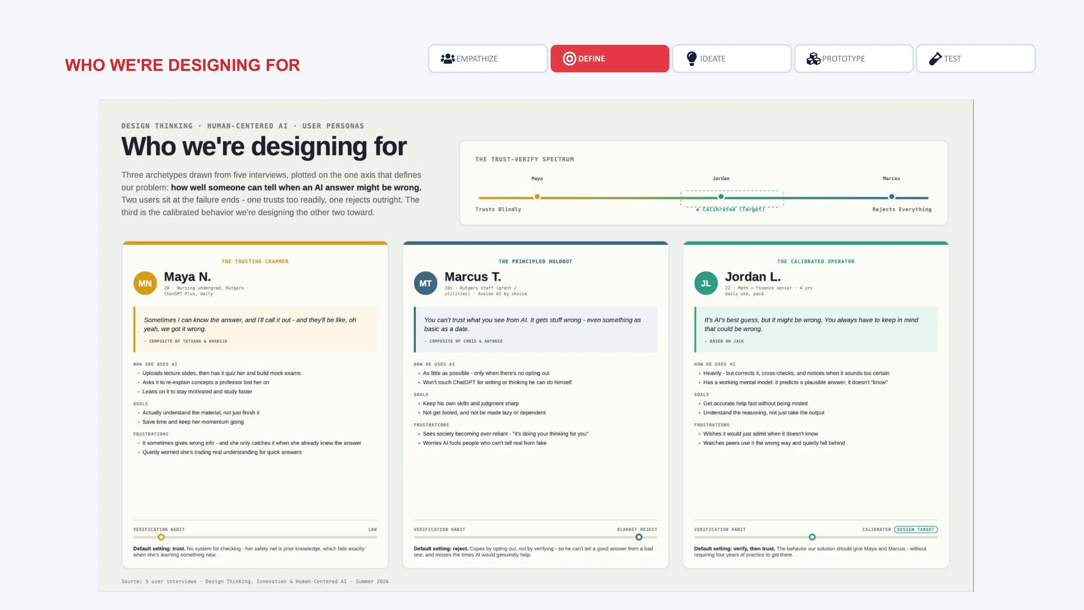Click the name 'Maya N.'
The width and height of the screenshot is (1084, 610).
coord(187,277)
